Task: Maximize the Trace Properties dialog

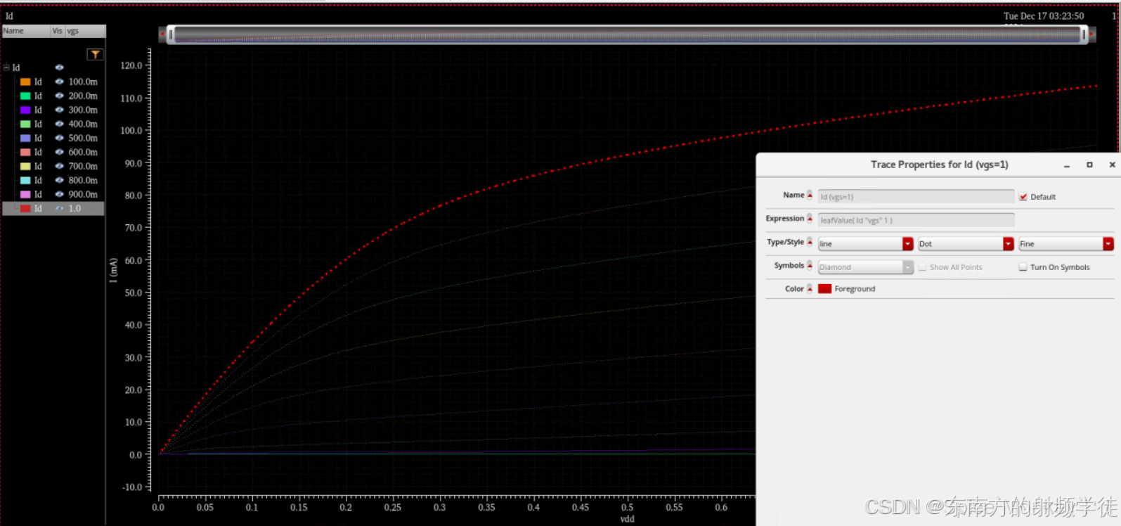Action: (1089, 165)
